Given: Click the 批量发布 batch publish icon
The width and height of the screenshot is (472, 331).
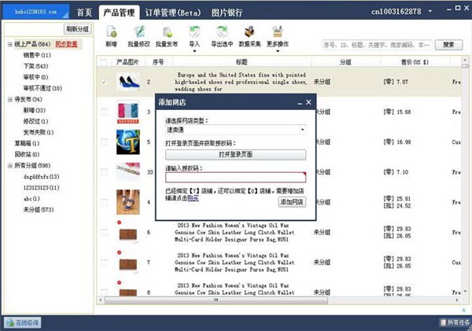Looking at the screenshot, I should pos(167,32).
